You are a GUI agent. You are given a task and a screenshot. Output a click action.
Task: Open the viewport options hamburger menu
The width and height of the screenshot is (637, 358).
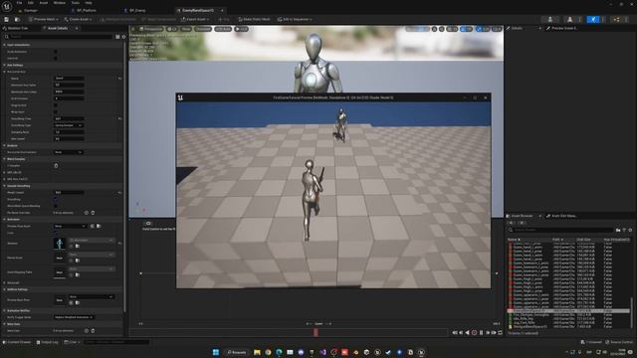[133, 29]
